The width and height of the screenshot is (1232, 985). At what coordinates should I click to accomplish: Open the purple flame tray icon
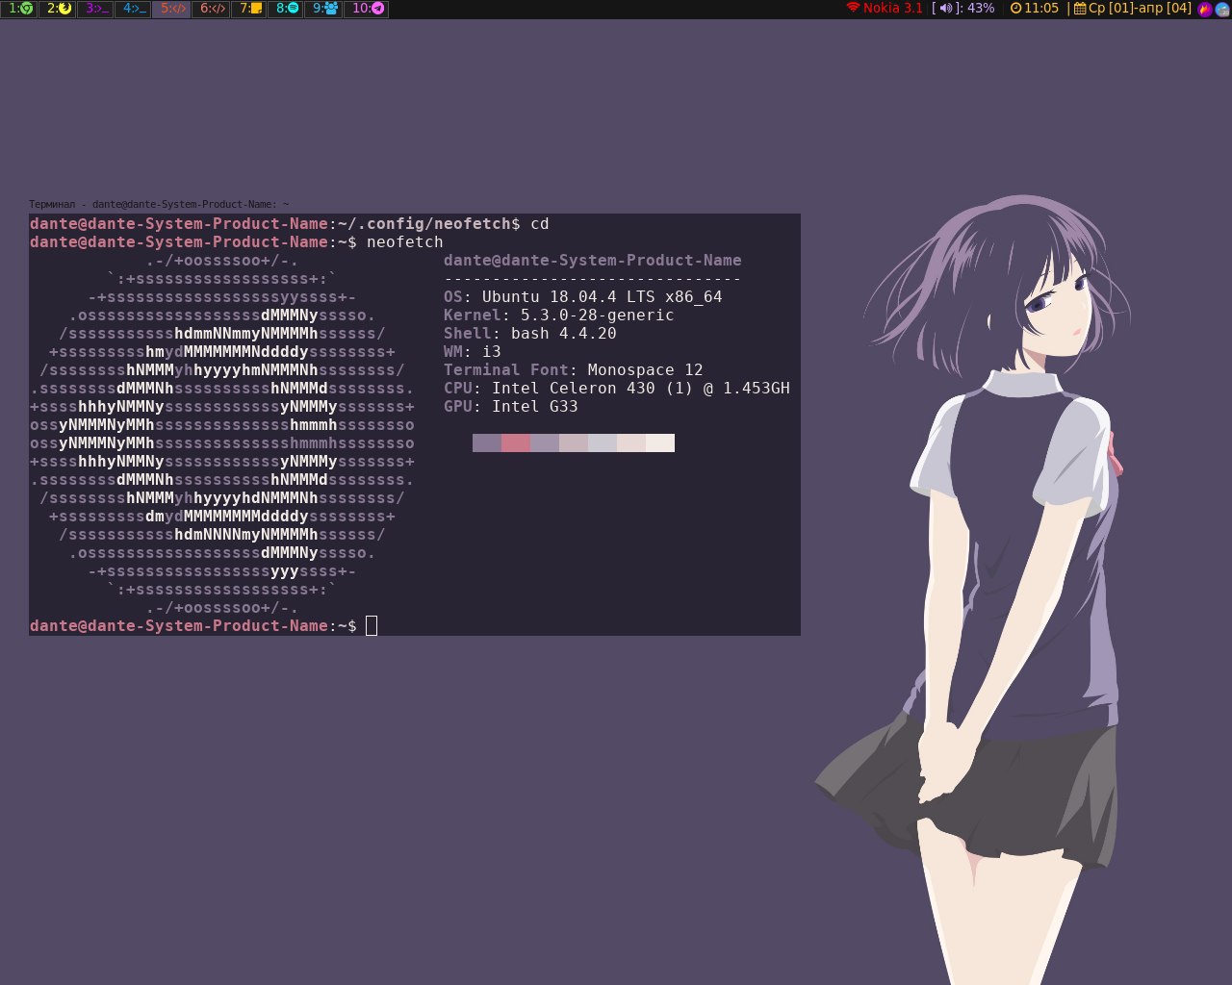(x=1205, y=9)
